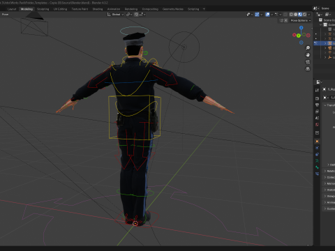Click Z axis on navigation gizmo
335x251 pixels.
point(301,28)
